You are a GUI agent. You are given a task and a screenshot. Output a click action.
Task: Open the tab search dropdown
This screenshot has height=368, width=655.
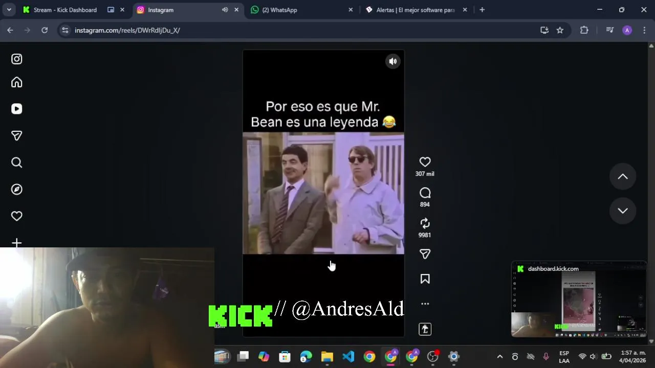click(x=9, y=10)
